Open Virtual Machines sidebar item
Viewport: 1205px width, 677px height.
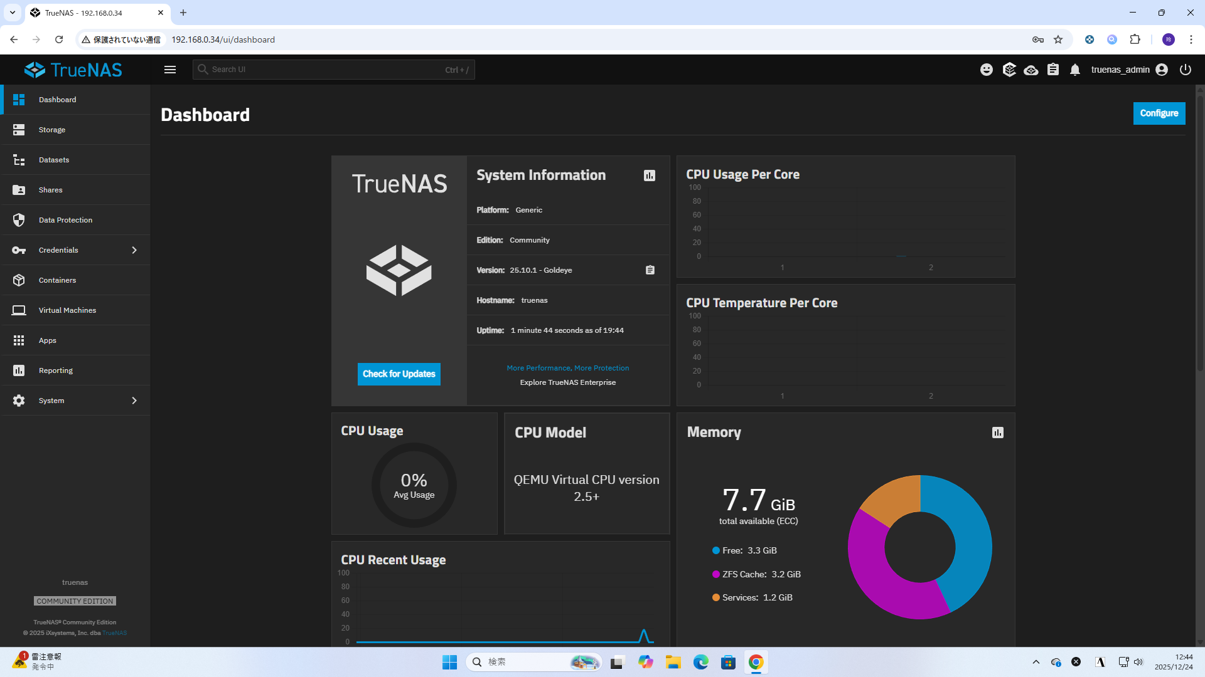[x=67, y=310]
